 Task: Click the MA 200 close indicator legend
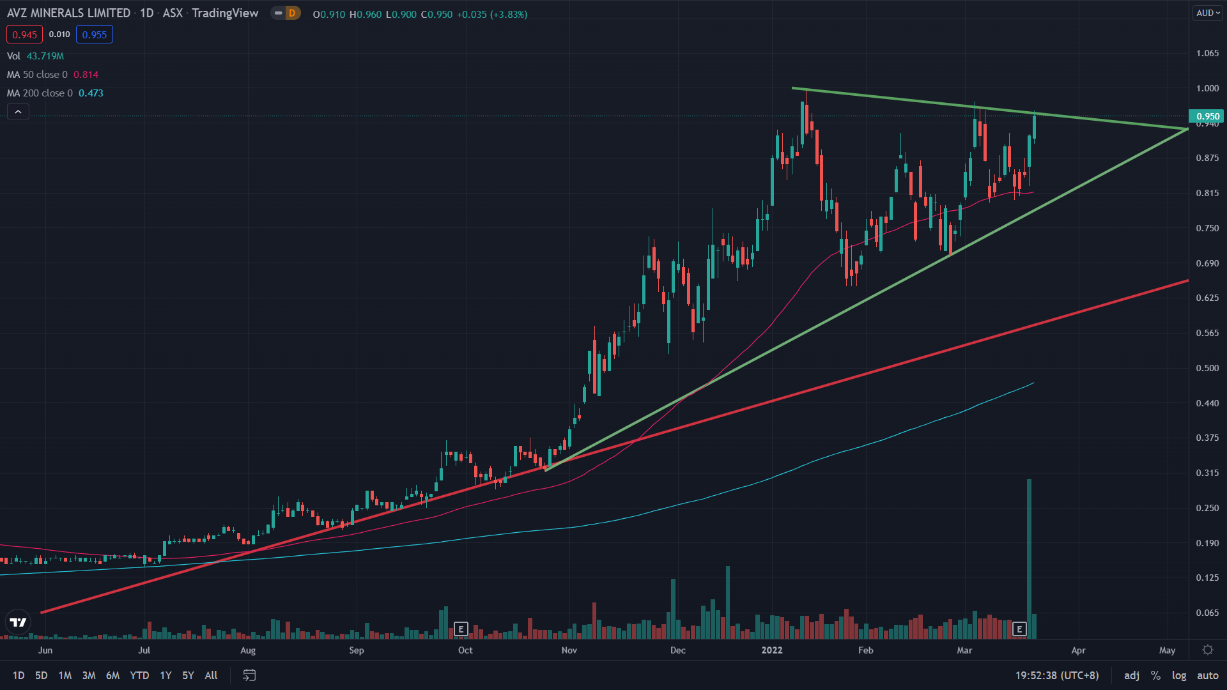(55, 93)
